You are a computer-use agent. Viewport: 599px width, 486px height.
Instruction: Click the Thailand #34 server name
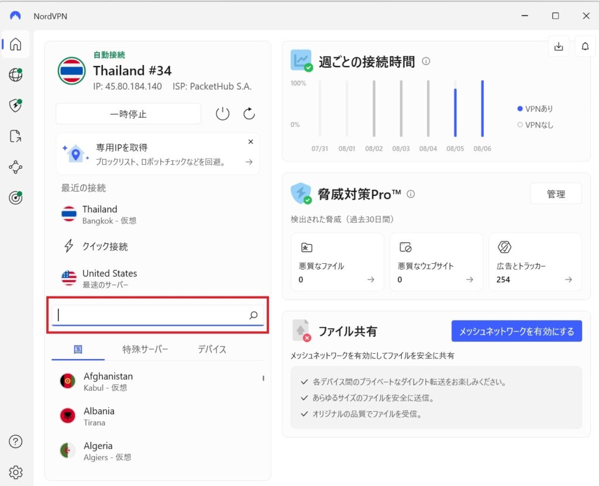(132, 71)
